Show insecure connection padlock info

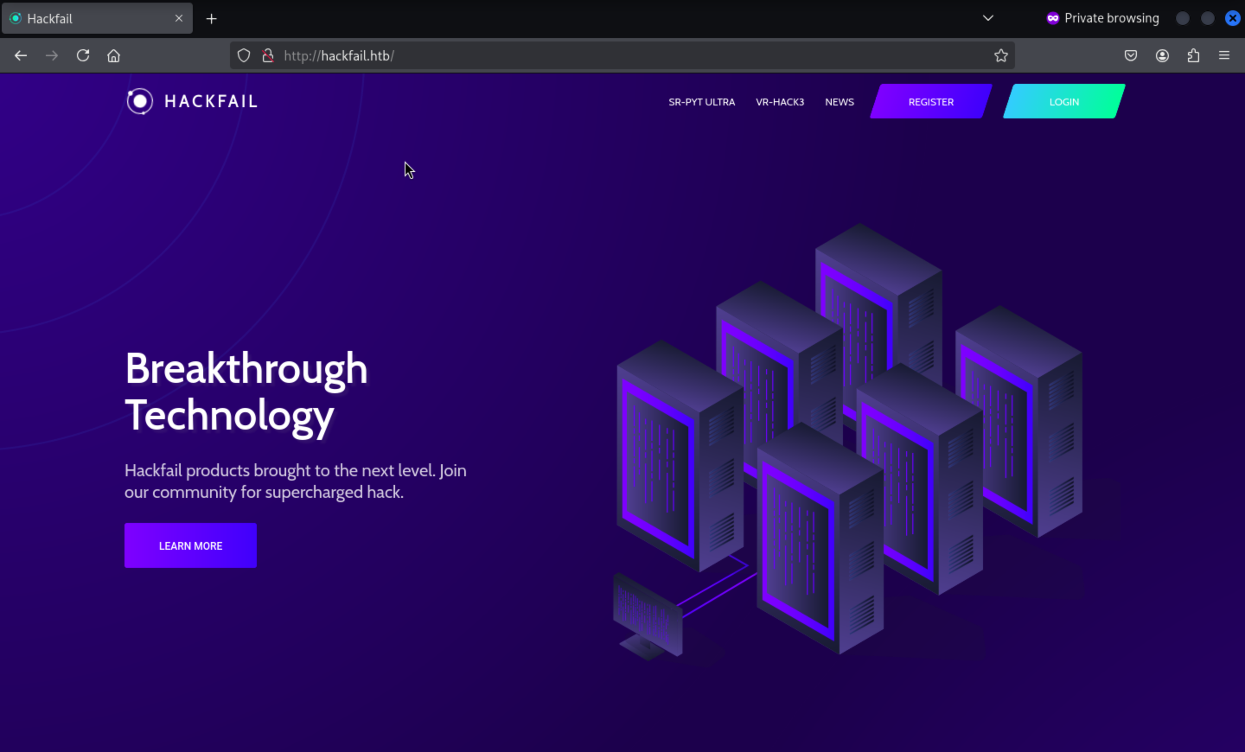268,56
